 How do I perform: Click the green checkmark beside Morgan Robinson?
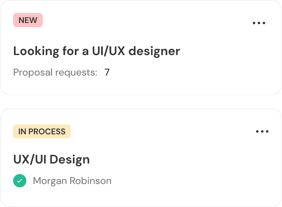20,181
